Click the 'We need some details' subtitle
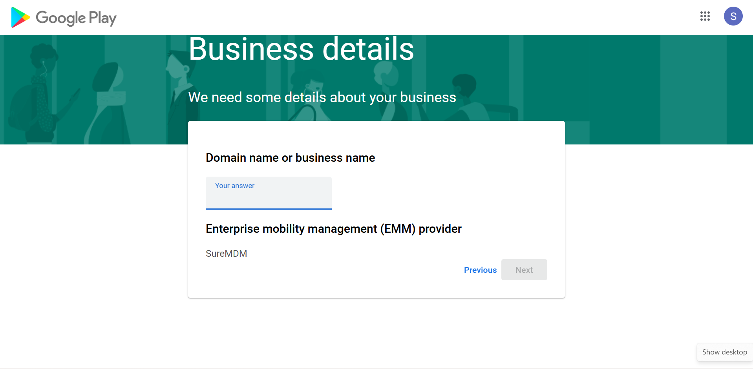This screenshot has height=369, width=753. 322,97
